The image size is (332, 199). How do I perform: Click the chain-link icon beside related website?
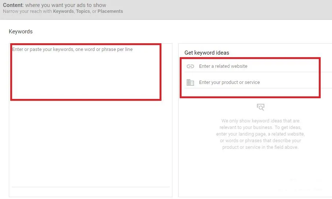pyautogui.click(x=190, y=66)
